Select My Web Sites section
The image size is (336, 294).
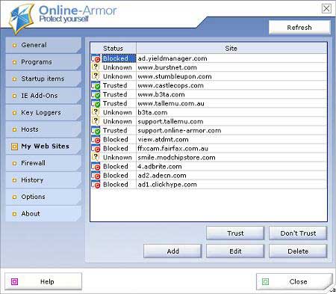click(x=43, y=146)
